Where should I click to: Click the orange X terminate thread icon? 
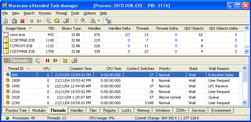click(x=65, y=61)
